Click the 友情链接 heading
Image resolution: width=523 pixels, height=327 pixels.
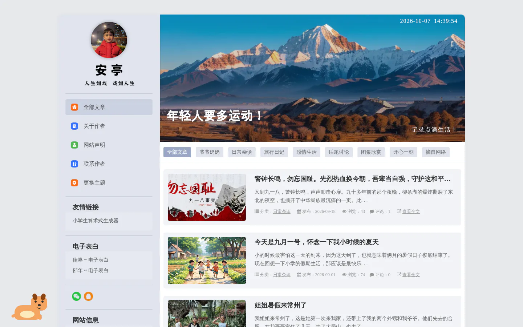tap(86, 207)
